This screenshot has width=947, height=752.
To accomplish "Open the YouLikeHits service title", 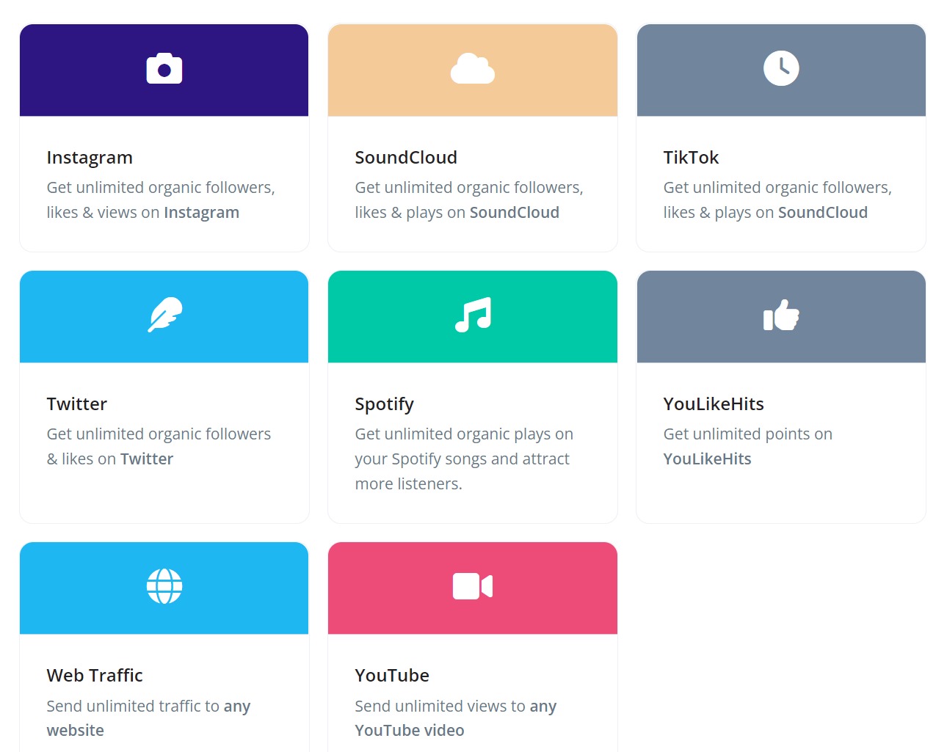I will click(x=714, y=404).
